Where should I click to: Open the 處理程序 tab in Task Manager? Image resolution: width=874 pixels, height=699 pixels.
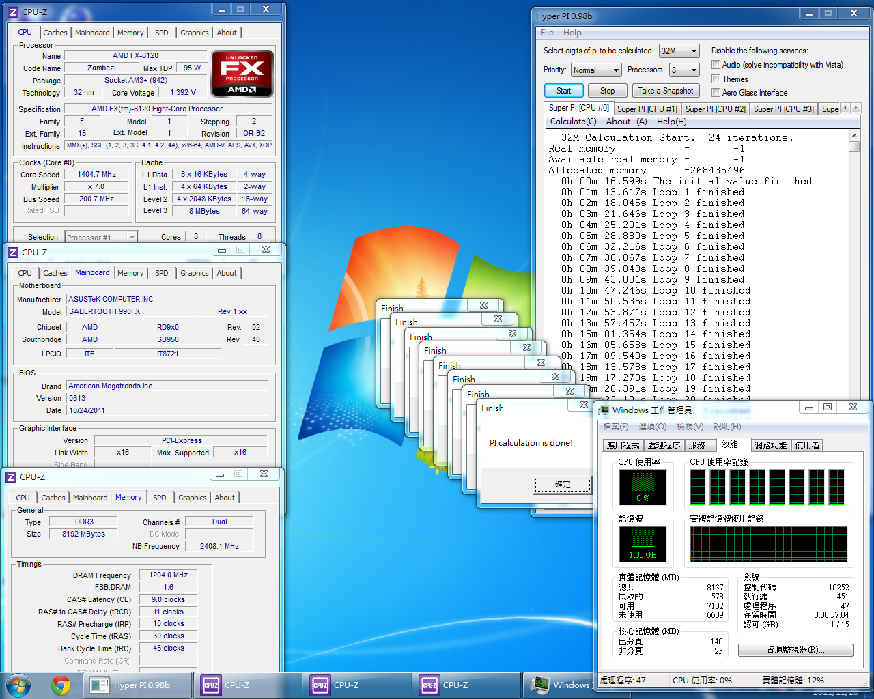pos(664,446)
